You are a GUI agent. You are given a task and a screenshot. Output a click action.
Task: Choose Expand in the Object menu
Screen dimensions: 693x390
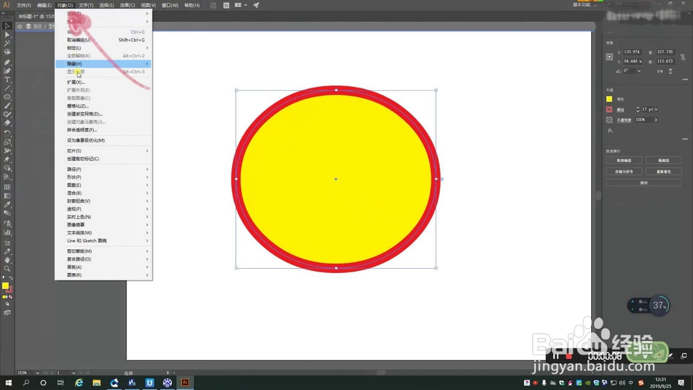point(103,82)
